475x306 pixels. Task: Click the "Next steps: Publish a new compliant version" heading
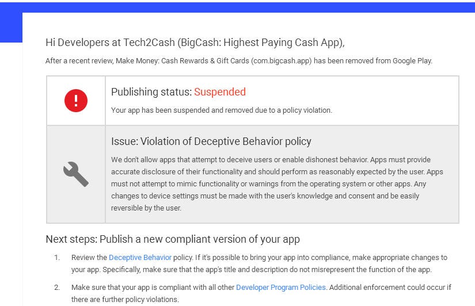point(173,239)
